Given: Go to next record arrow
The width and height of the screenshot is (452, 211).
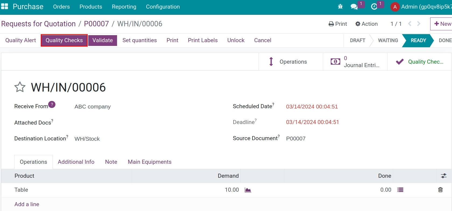Looking at the screenshot, I should [419, 24].
